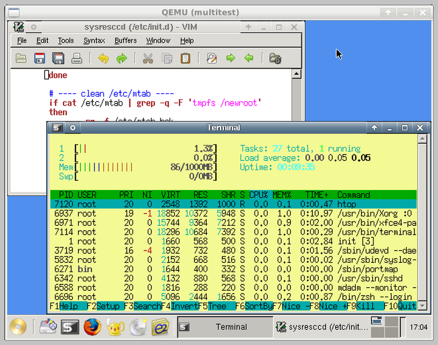438x345 pixels.
Task: Redo with the green curved arrow
Action: point(122,58)
